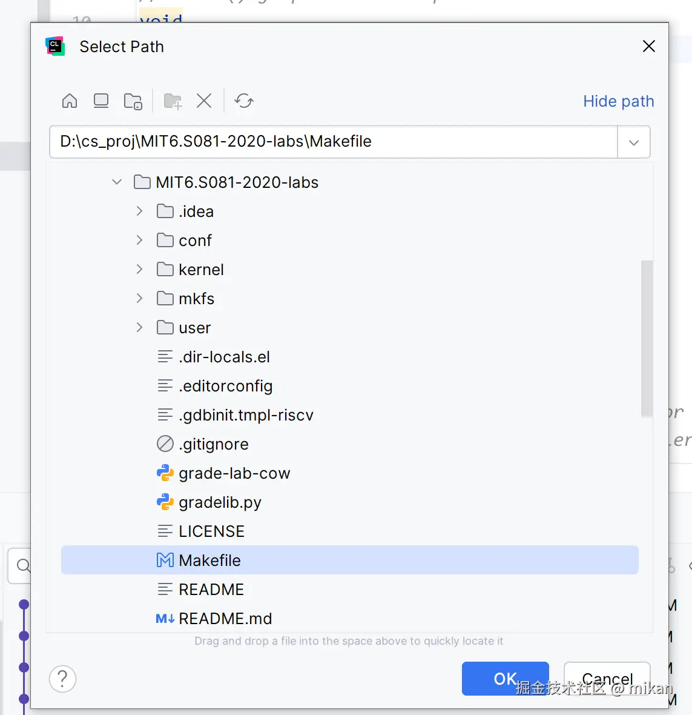
Task: Select the README.md markdown file
Action: [x=225, y=619]
